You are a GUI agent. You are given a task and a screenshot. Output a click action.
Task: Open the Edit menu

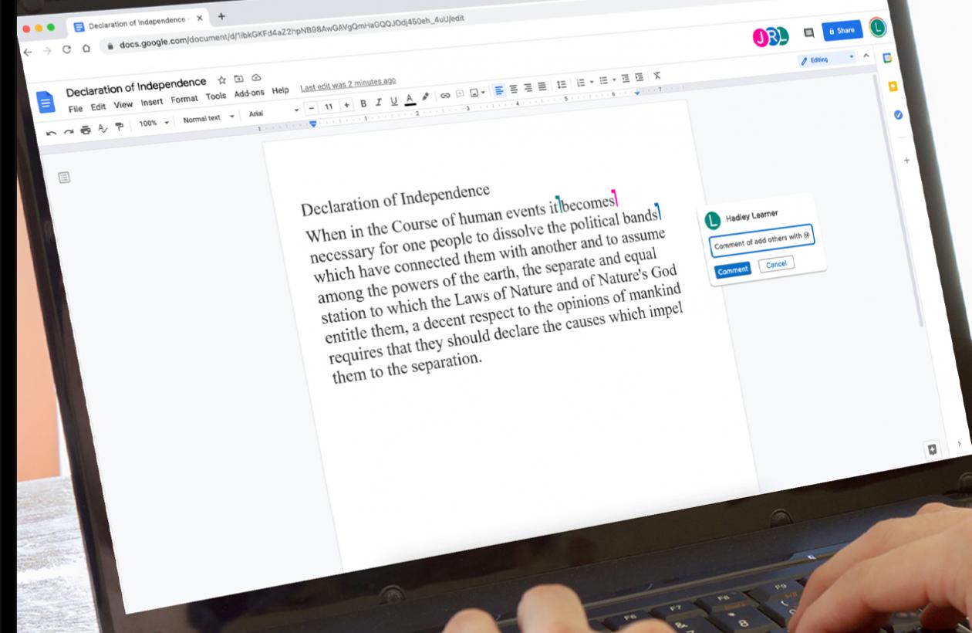pos(98,107)
